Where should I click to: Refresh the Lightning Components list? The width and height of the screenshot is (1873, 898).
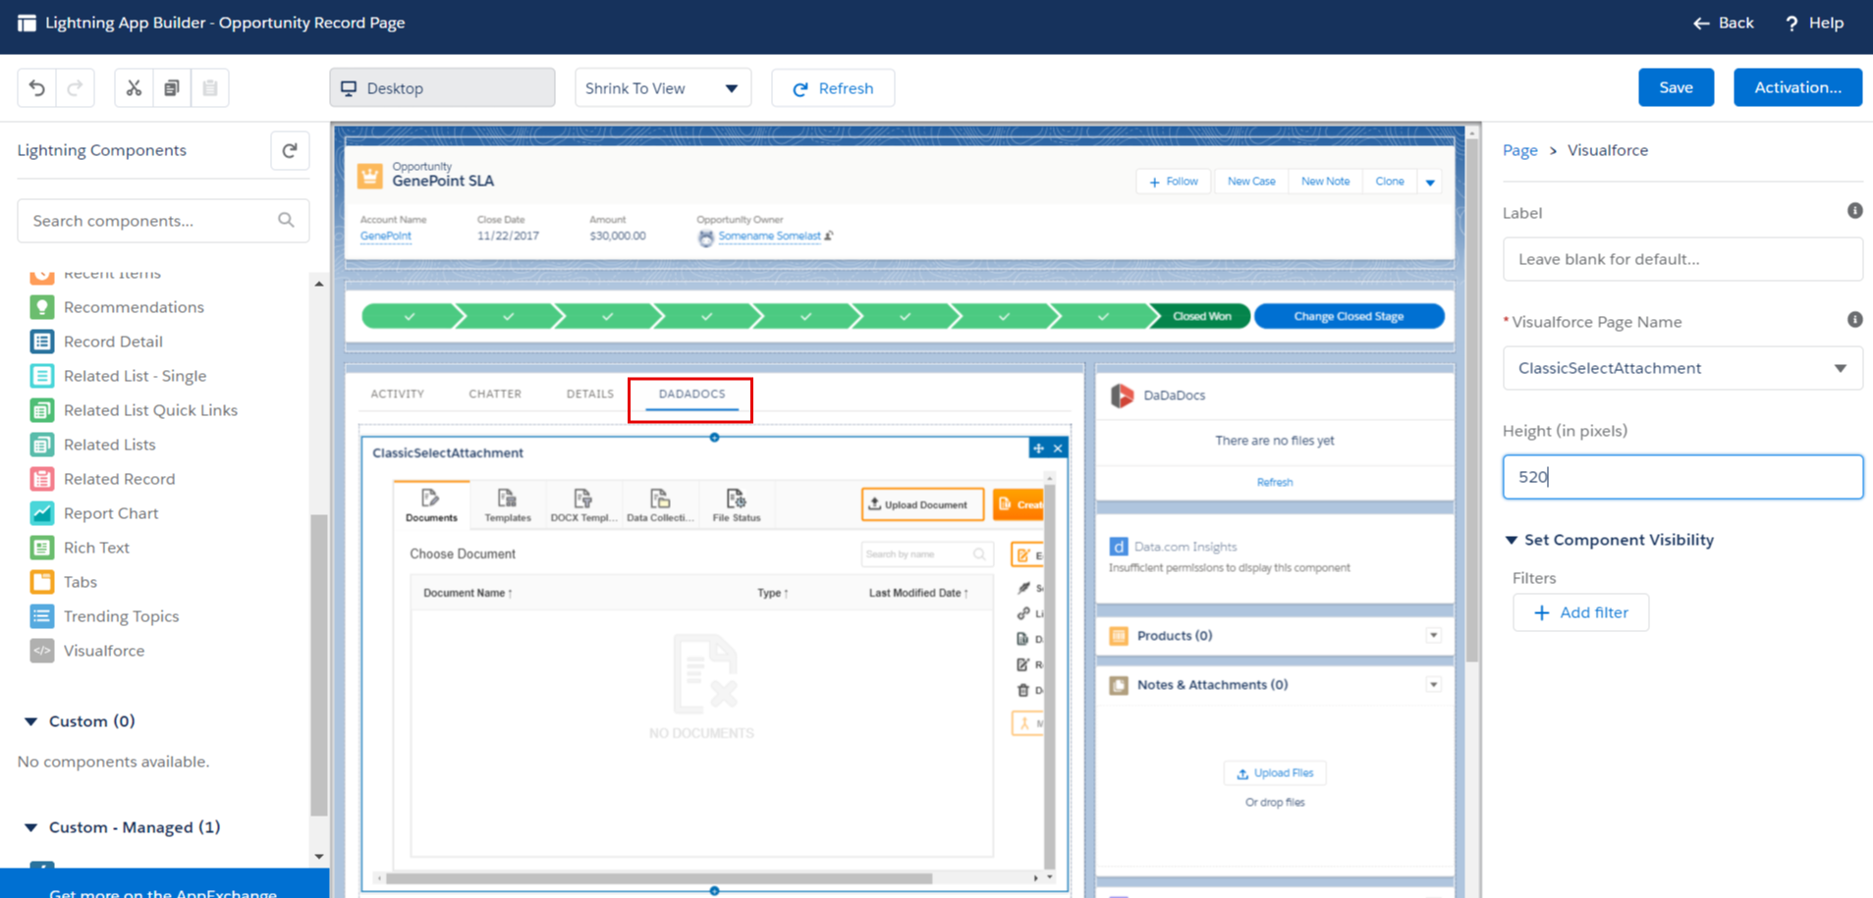tap(290, 150)
